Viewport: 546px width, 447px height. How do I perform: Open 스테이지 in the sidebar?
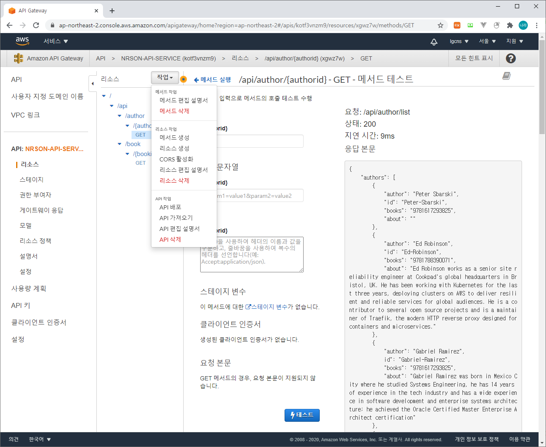pyautogui.click(x=31, y=180)
